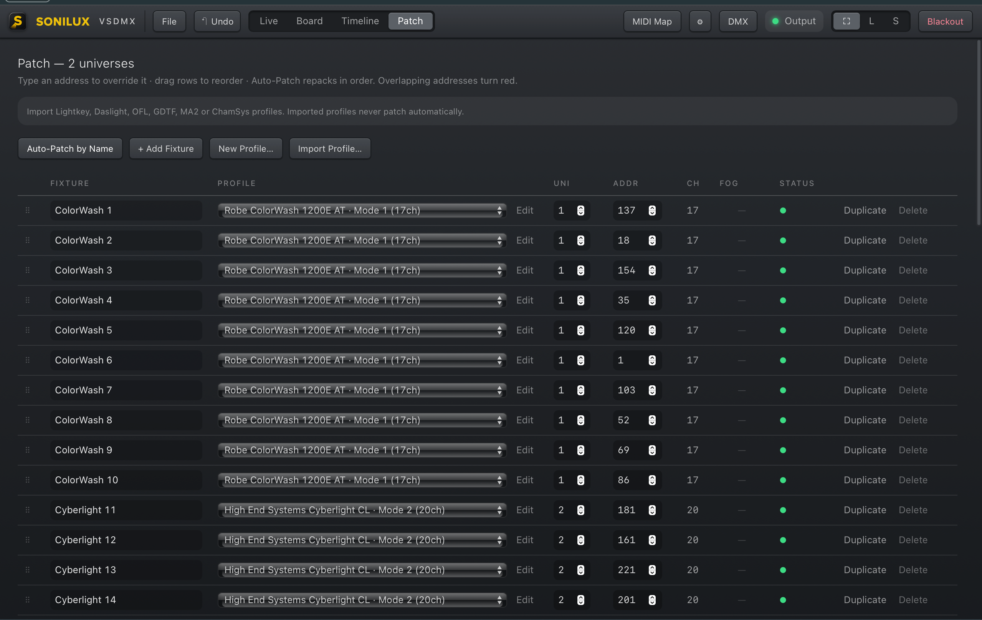Viewport: 982px width, 620px height.
Task: Duplicate the ColorWash 8 fixture
Action: pos(865,420)
